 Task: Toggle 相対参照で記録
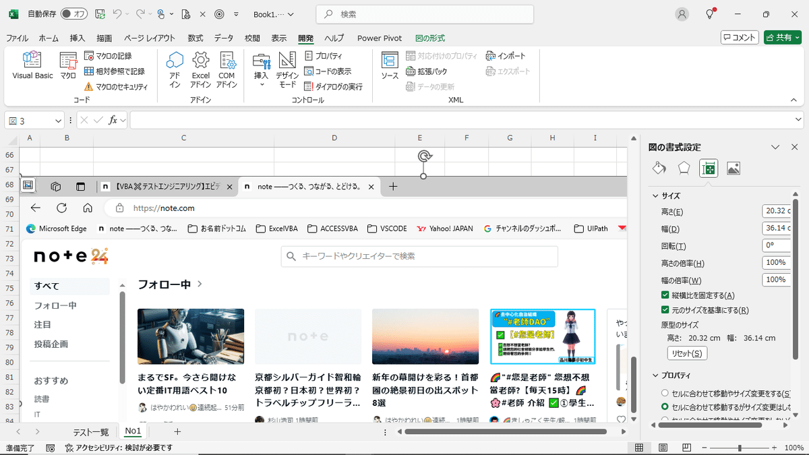point(115,71)
